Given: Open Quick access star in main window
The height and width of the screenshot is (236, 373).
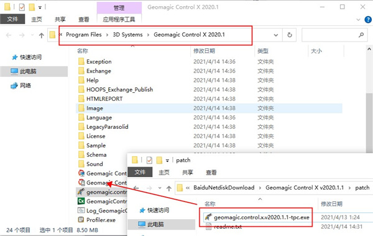Looking at the screenshot, I should 15,57.
